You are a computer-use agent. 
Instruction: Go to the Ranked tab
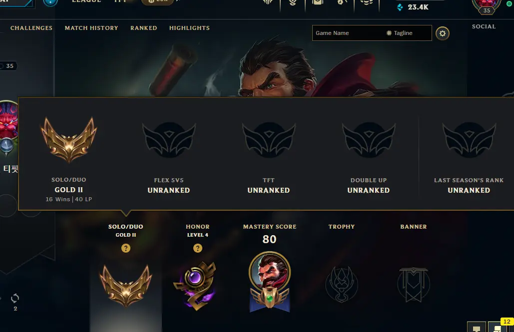[x=143, y=28]
